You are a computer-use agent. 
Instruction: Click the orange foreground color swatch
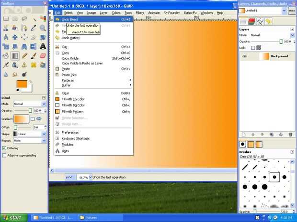(x=22, y=84)
